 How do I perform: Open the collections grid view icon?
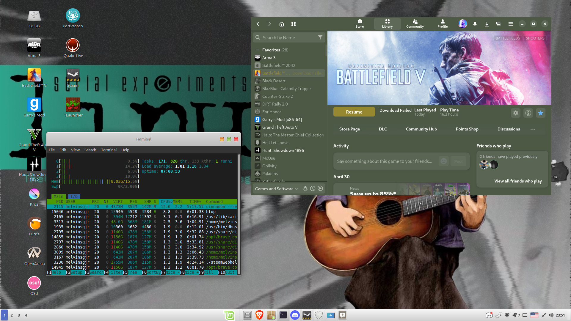[x=293, y=24]
